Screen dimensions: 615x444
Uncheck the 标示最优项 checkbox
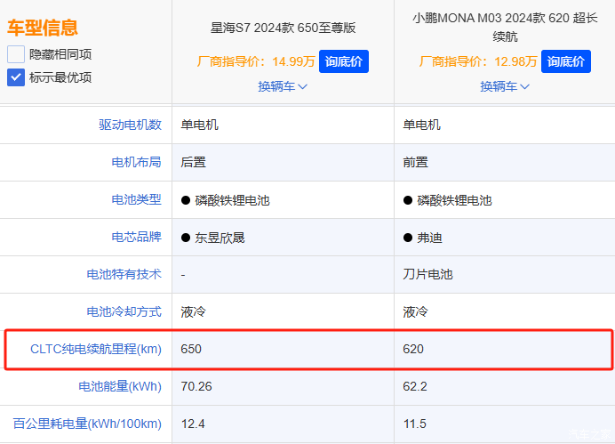[x=16, y=77]
